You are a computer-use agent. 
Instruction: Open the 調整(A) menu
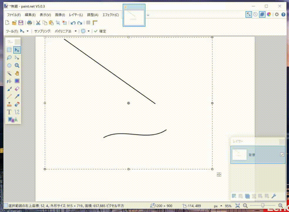pyautogui.click(x=93, y=15)
